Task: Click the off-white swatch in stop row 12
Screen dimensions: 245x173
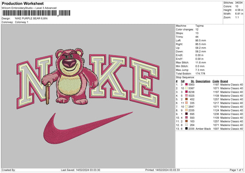Action: [x=187, y=125]
